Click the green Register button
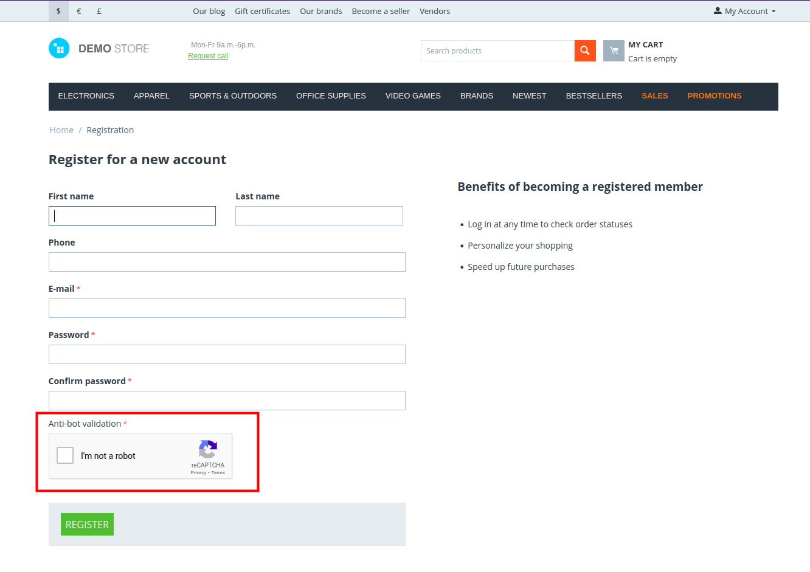This screenshot has height=572, width=810. [87, 525]
